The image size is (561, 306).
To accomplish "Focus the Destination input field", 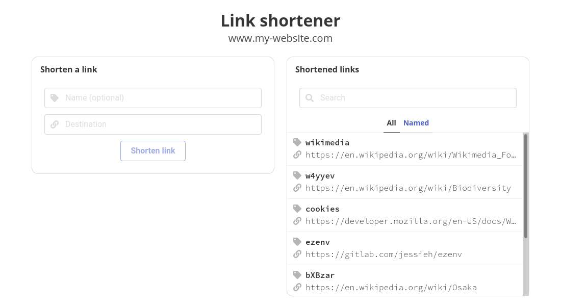I will coord(153,124).
